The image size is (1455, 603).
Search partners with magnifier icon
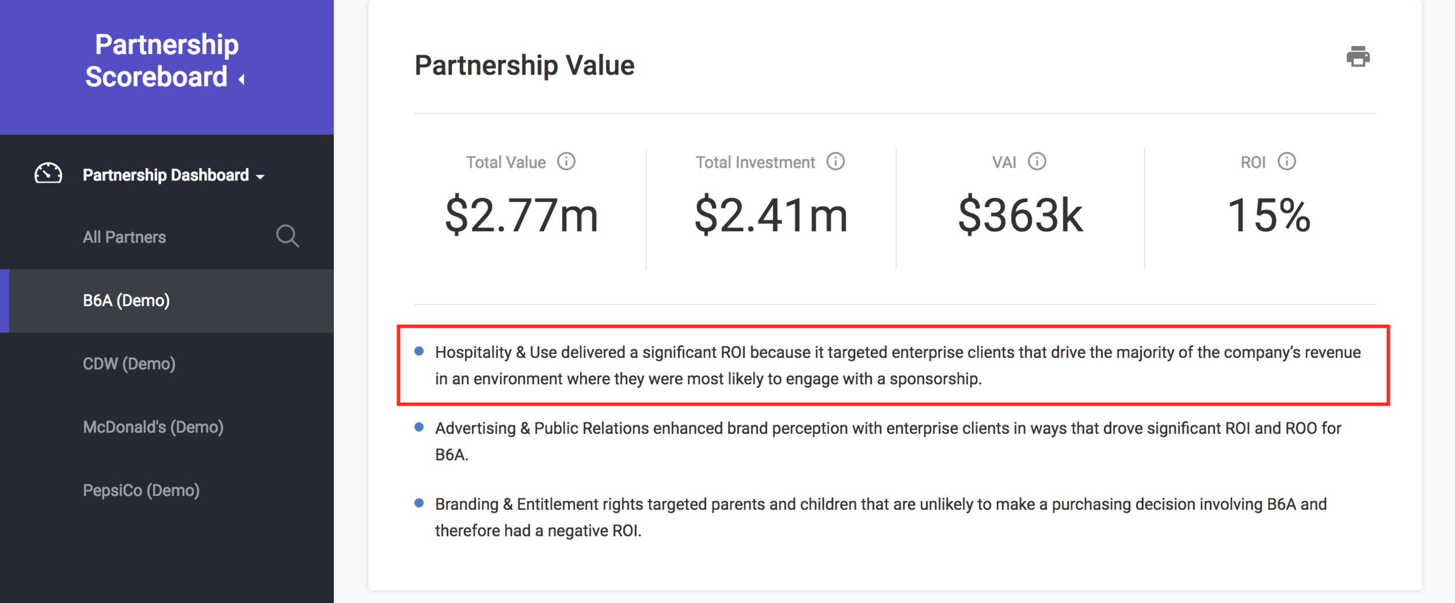pos(288,236)
